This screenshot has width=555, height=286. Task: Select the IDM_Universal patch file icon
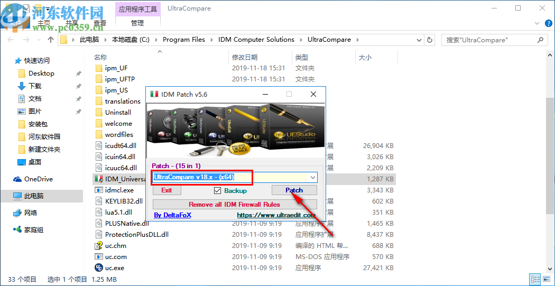(99, 179)
